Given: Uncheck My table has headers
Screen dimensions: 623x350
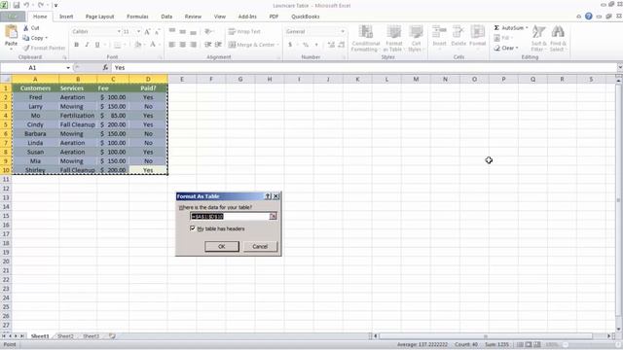Looking at the screenshot, I should [193, 228].
